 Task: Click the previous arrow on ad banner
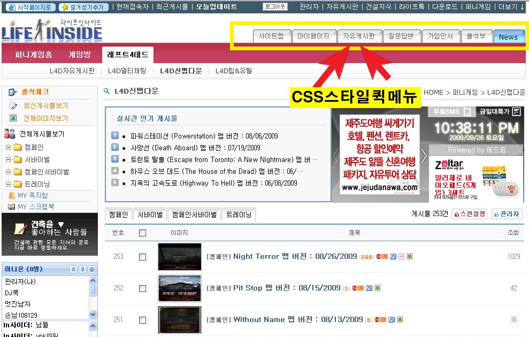click(335, 156)
